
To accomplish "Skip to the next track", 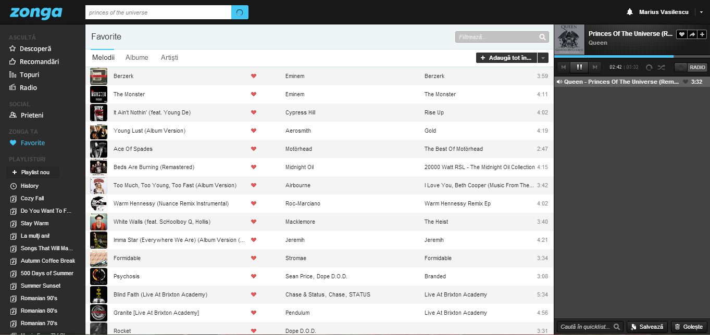I will click(x=594, y=67).
